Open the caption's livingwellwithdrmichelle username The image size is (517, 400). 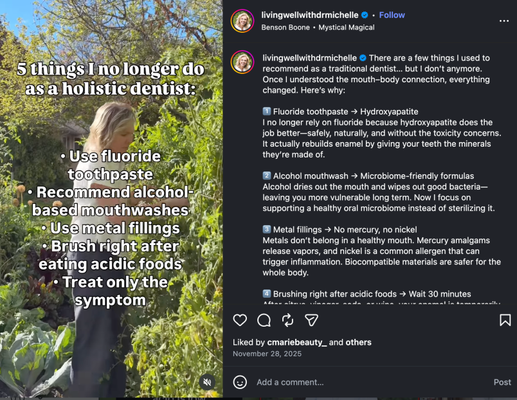click(x=310, y=58)
